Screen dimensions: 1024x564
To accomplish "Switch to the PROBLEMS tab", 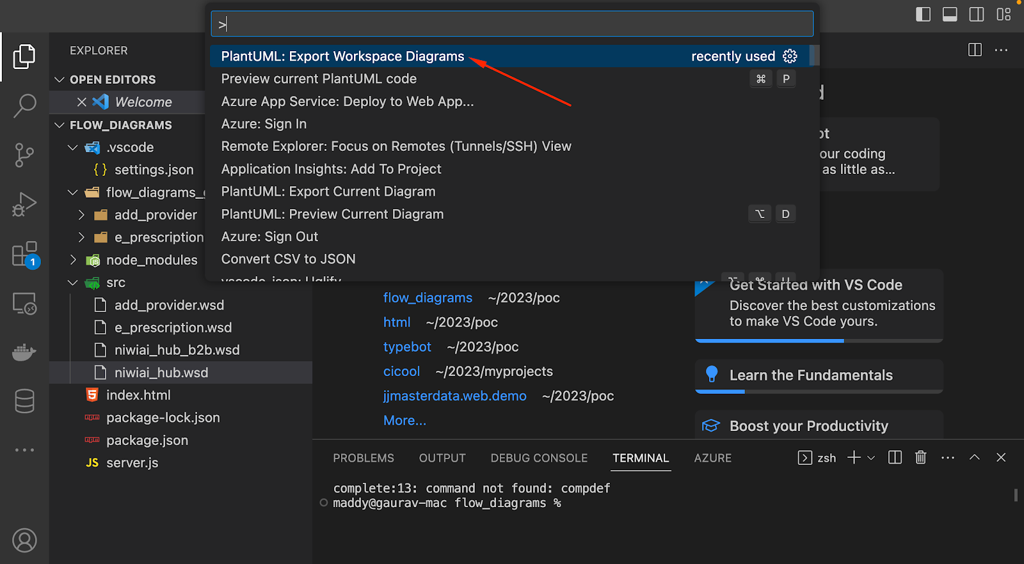I will pyautogui.click(x=364, y=458).
